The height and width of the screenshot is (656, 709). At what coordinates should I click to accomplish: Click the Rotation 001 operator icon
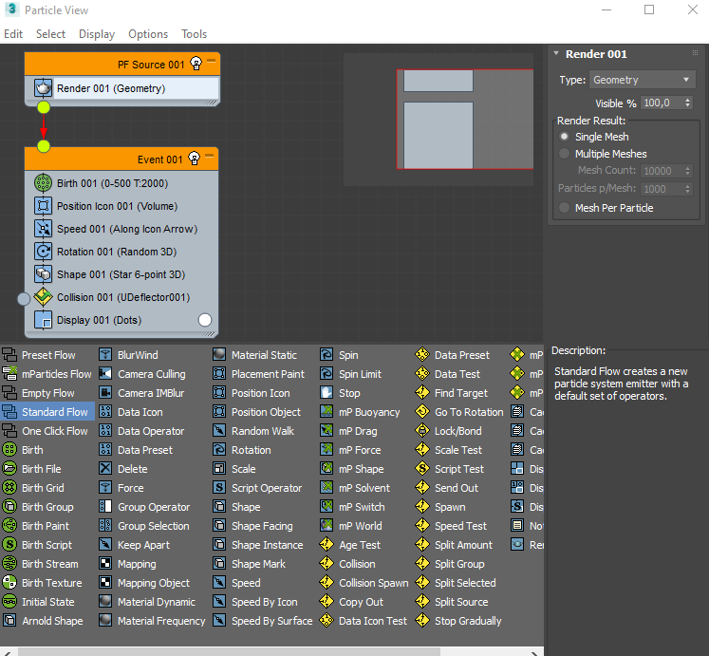tap(43, 251)
